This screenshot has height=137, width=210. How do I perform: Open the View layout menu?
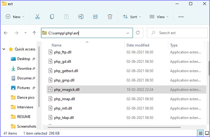(x=159, y=17)
